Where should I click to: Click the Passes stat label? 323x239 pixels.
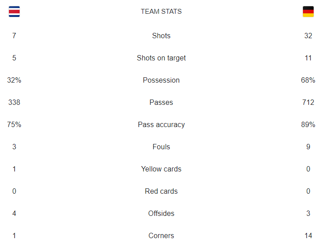161,102
